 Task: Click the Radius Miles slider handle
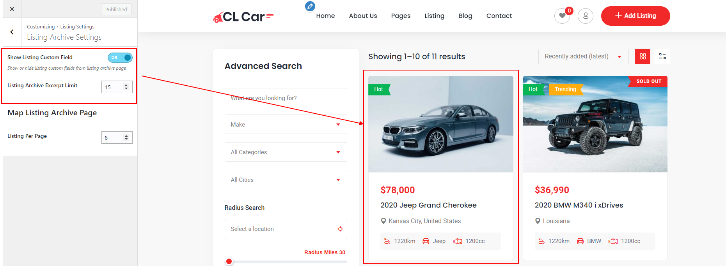click(229, 261)
